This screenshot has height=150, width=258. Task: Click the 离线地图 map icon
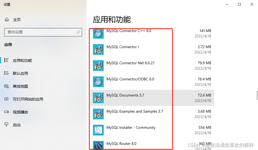pos(6,86)
